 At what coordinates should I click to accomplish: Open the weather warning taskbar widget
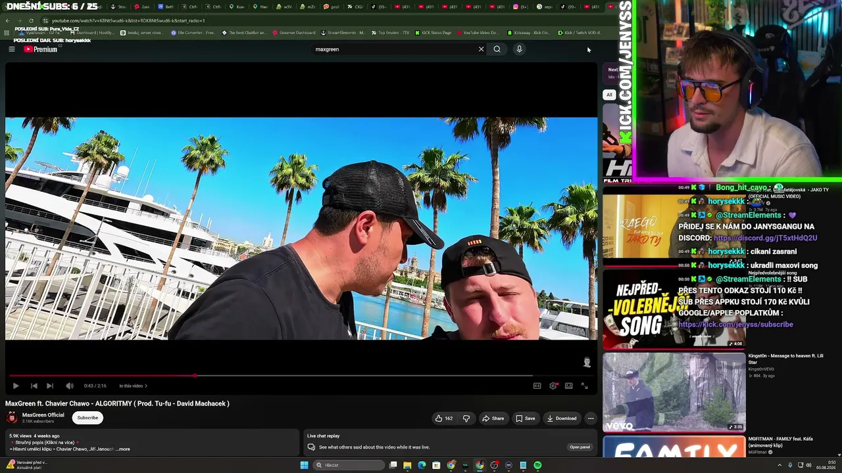[26, 464]
